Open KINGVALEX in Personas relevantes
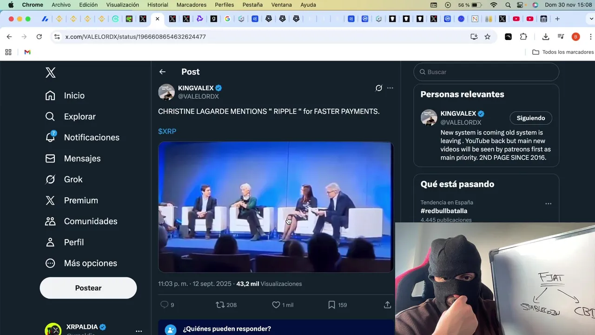The width and height of the screenshot is (595, 335). click(458, 114)
